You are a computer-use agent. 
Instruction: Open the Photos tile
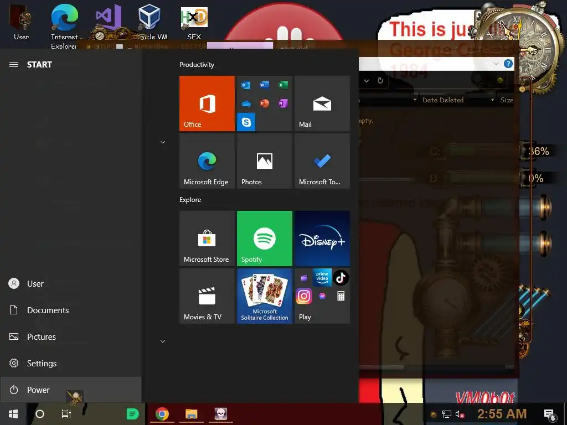pyautogui.click(x=264, y=161)
